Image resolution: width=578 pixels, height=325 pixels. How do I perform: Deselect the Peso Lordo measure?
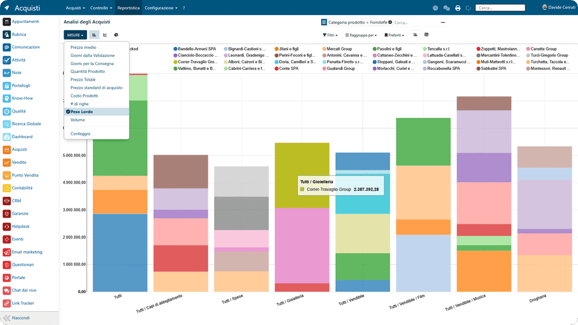pyautogui.click(x=96, y=112)
